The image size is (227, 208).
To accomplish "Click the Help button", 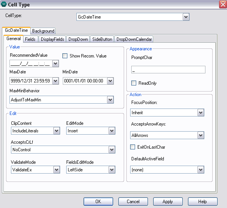I will pos(202,202).
